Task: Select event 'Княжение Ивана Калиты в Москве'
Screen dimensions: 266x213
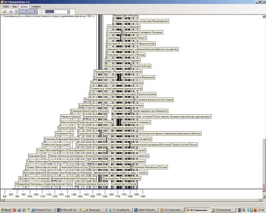Action: pos(89,111)
